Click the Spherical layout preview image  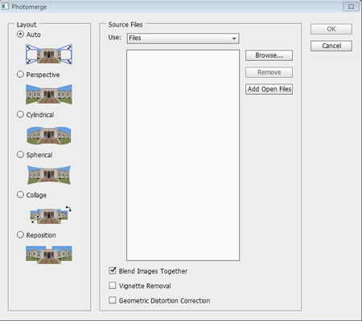point(49,175)
